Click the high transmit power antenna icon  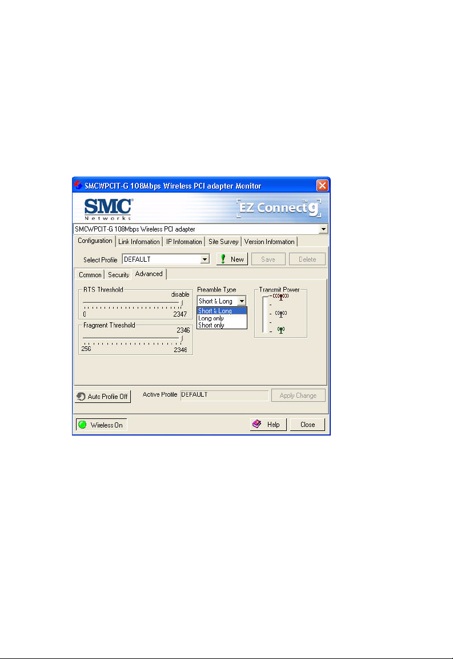tap(280, 297)
